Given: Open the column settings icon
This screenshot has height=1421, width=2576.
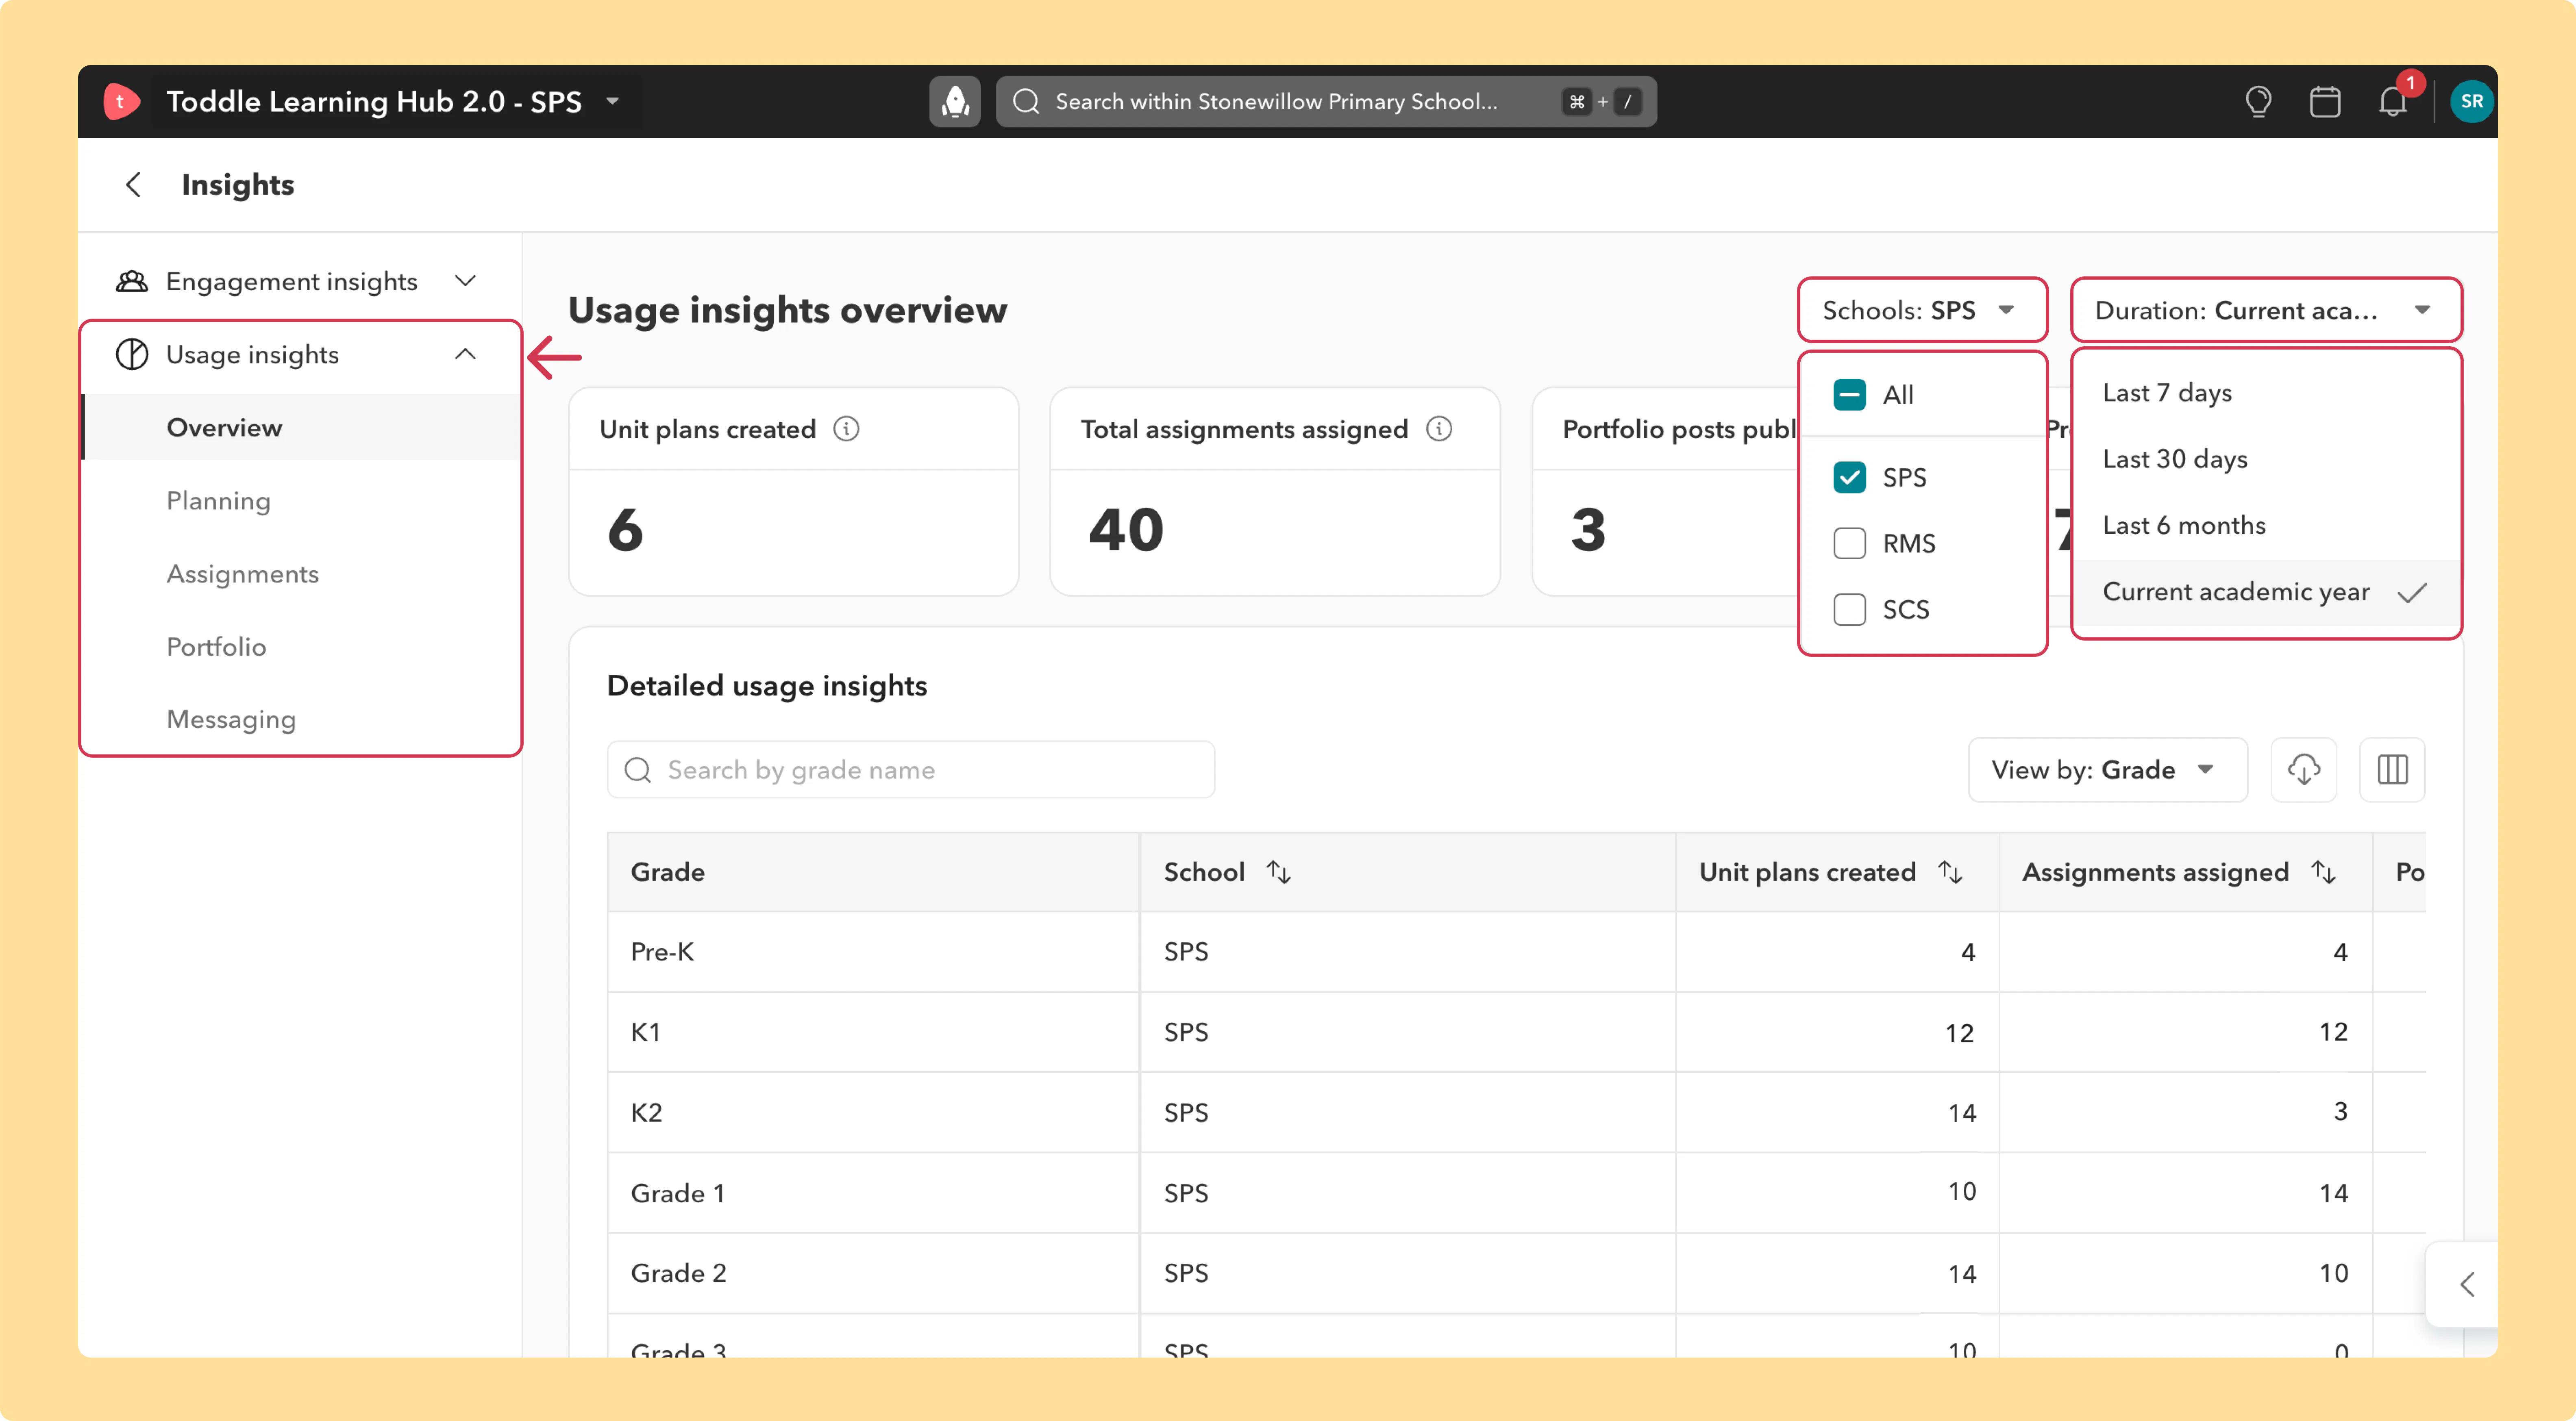Looking at the screenshot, I should pos(2393,770).
